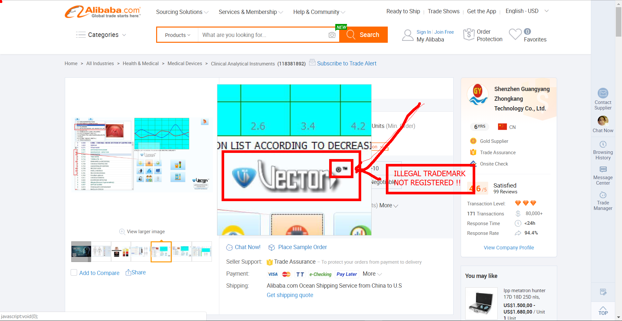Click the Share icon under thumbnails
The height and width of the screenshot is (321, 622).
[x=128, y=272]
